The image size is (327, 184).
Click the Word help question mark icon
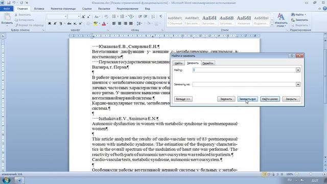[325, 9]
